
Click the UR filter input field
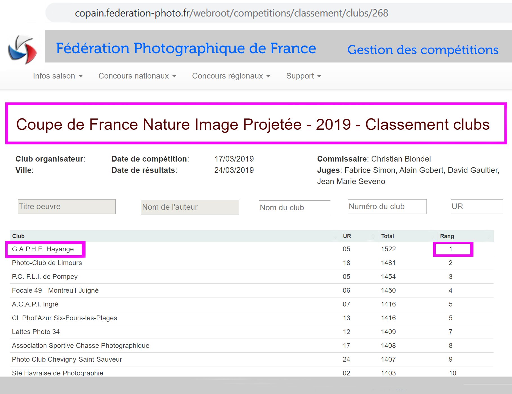[x=477, y=207]
